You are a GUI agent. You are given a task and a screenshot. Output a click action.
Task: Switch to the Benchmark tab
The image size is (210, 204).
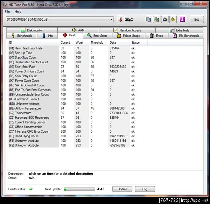pos(22,36)
